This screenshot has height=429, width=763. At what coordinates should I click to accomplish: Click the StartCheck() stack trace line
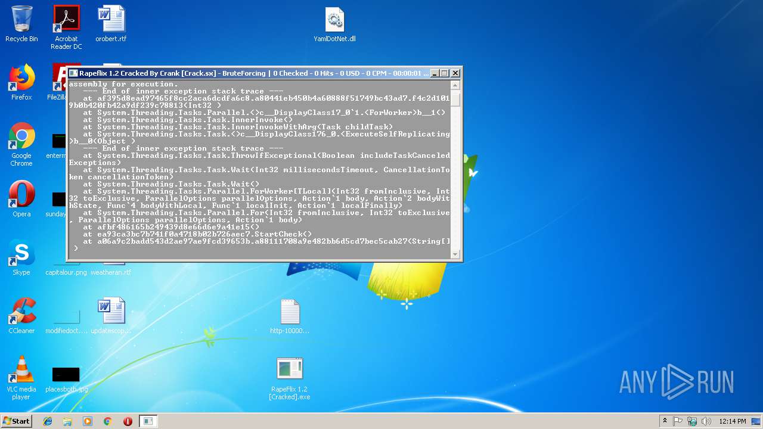click(197, 234)
